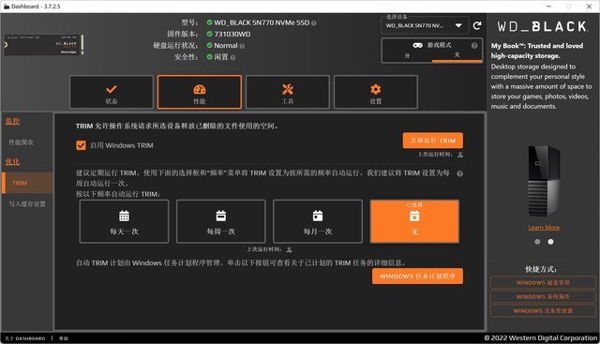Click 监控 sidebar heading

[x=12, y=121]
